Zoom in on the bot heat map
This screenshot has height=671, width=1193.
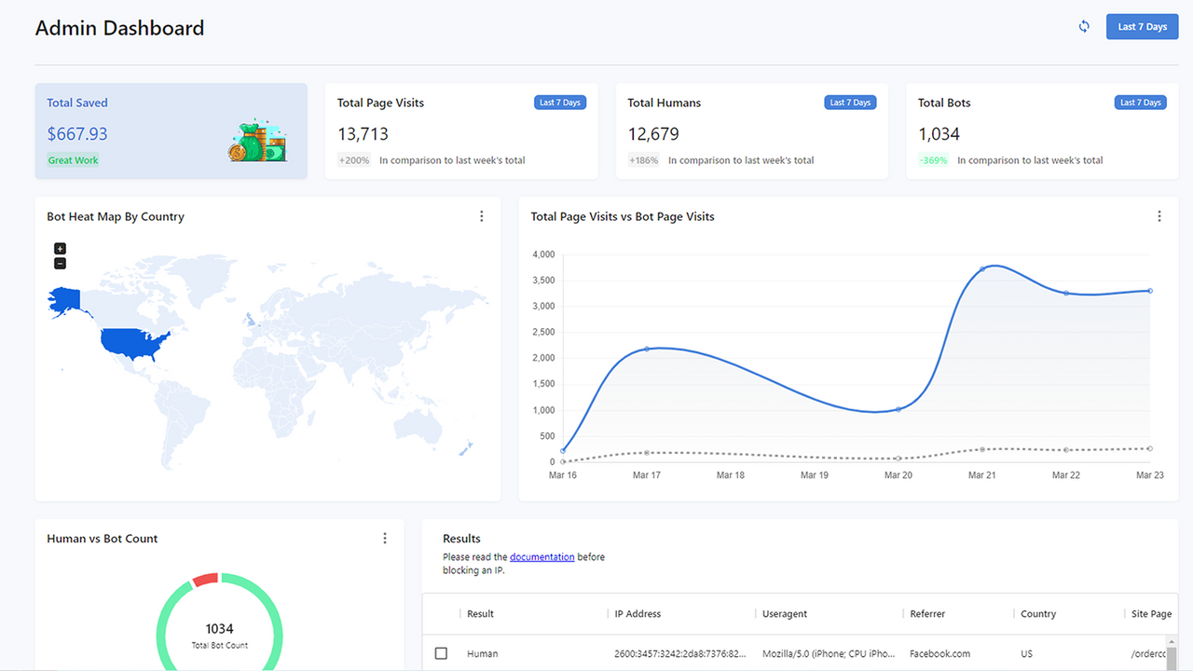(x=60, y=248)
